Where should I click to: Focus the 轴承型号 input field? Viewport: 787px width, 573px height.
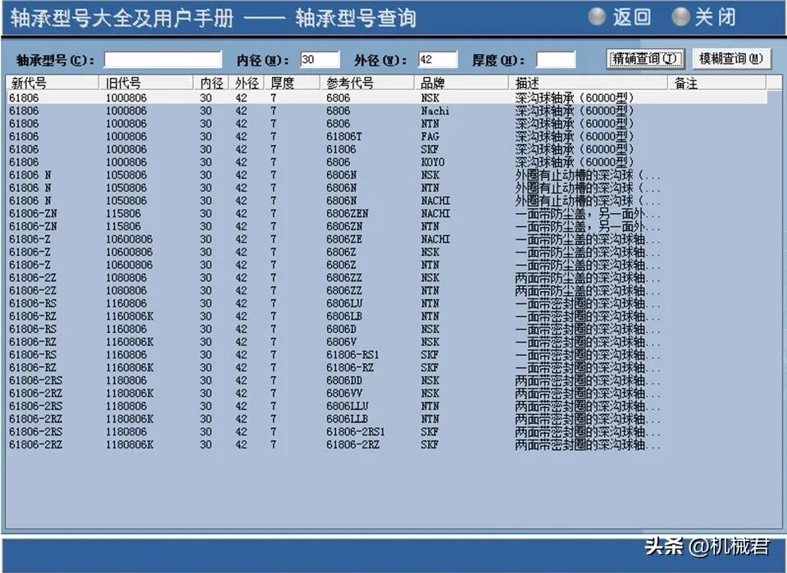click(162, 59)
